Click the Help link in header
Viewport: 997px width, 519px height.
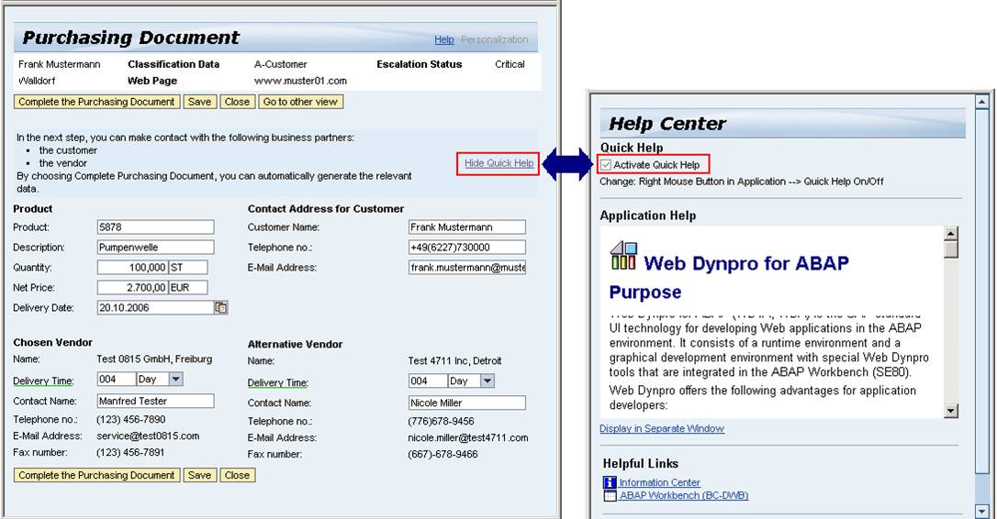coord(444,39)
